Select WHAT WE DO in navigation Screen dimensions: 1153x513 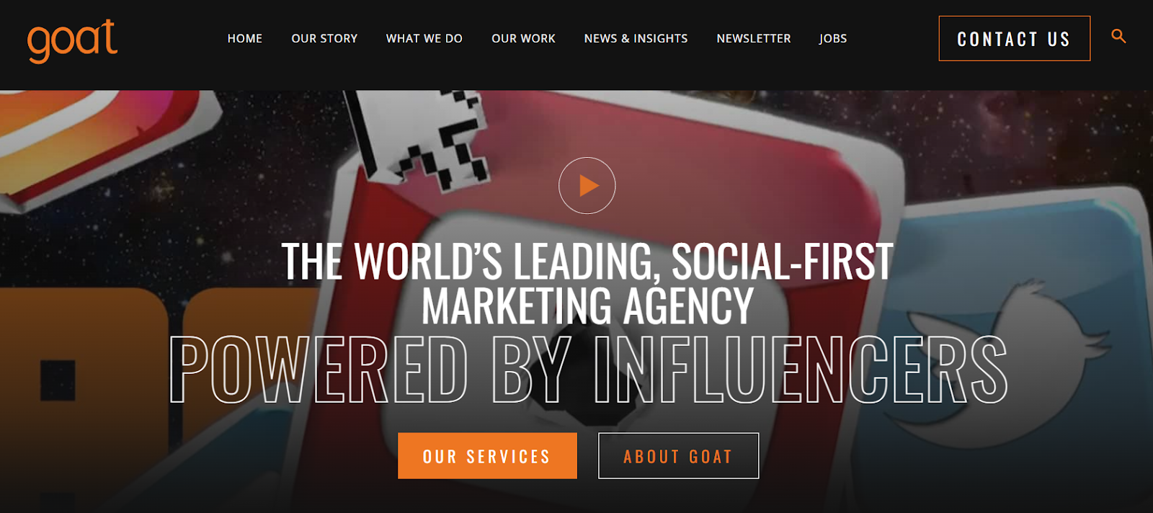click(x=424, y=38)
